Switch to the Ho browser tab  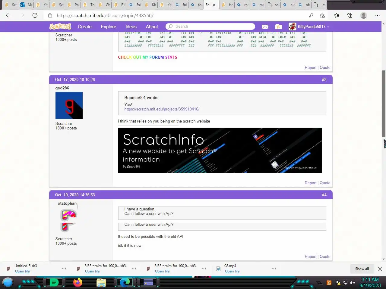pos(227,5)
